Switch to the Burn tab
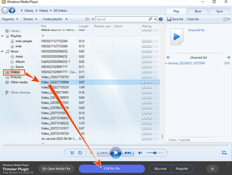The height and width of the screenshot is (175, 232). coord(198,11)
